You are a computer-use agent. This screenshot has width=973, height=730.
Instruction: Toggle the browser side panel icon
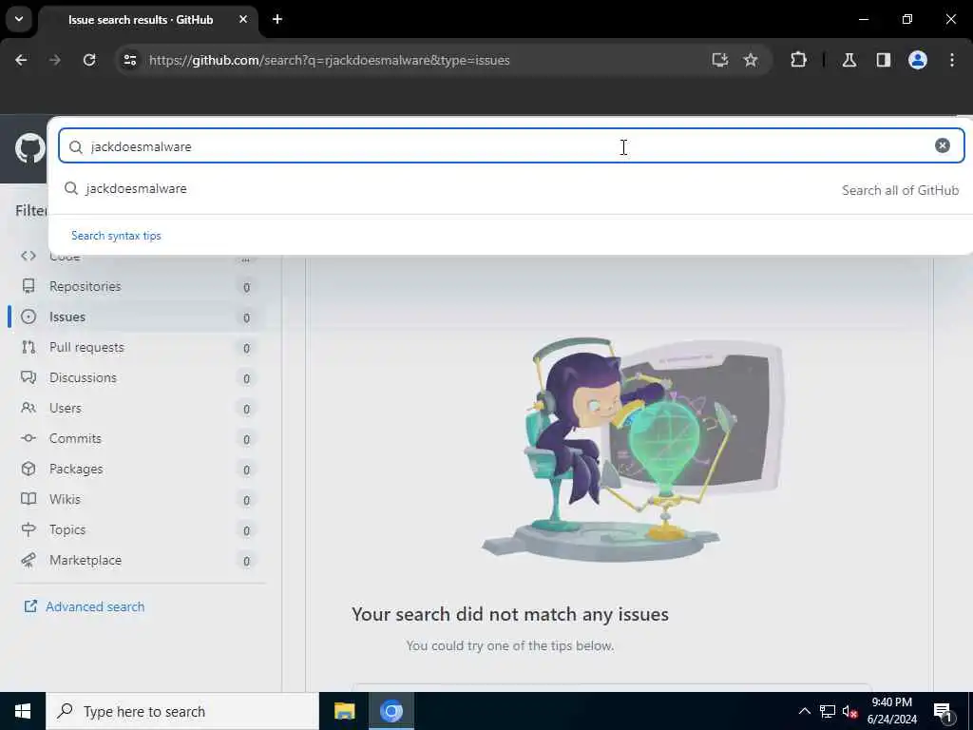[x=884, y=60]
